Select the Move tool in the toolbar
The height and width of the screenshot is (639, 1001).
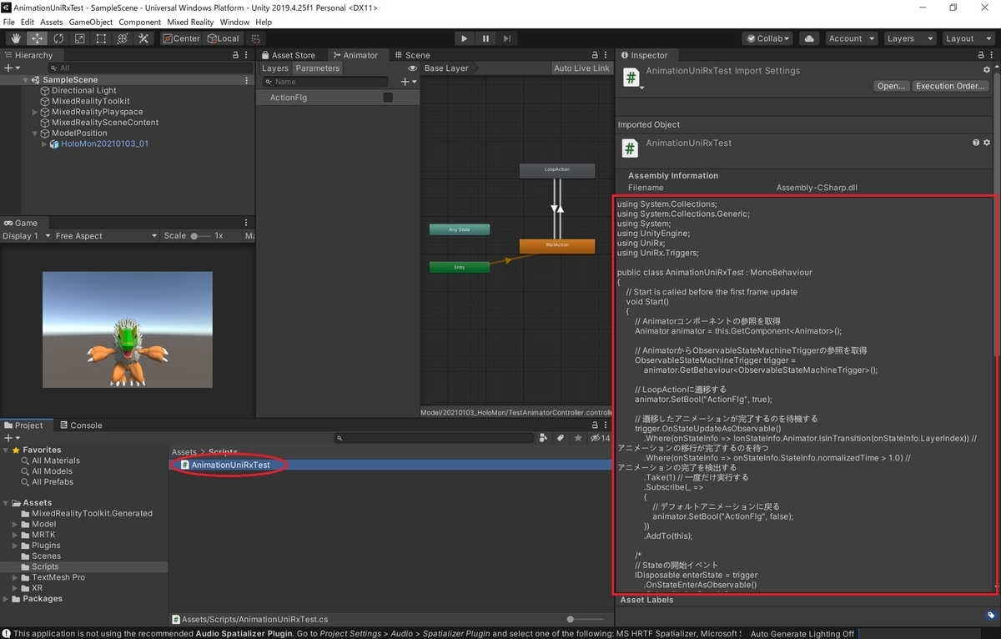37,38
